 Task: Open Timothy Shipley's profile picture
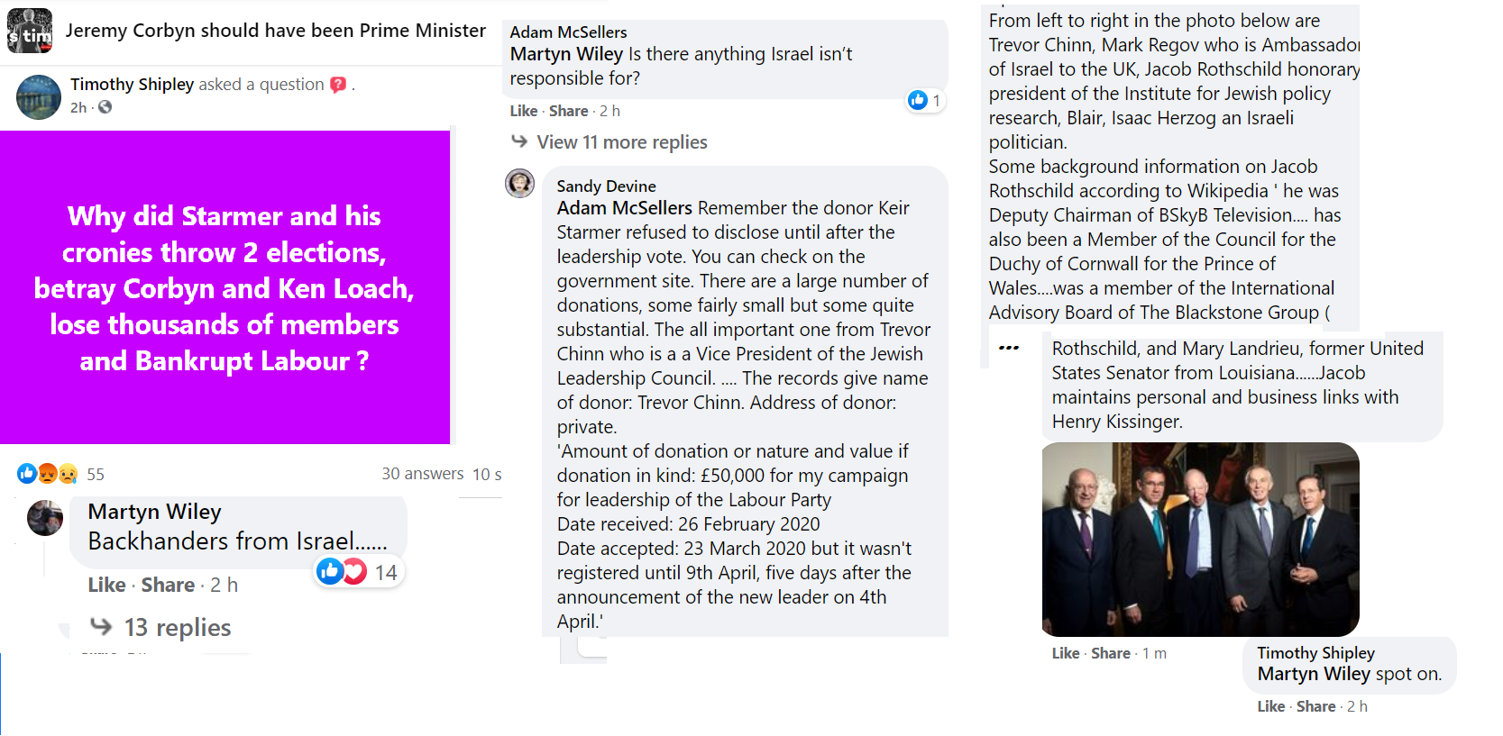point(39,97)
